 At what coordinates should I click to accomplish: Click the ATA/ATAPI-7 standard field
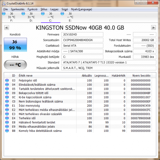click(109, 63)
